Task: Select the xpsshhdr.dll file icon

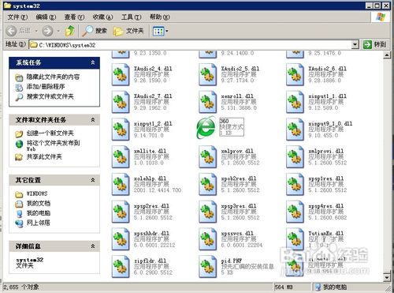Action: pyautogui.click(x=121, y=239)
